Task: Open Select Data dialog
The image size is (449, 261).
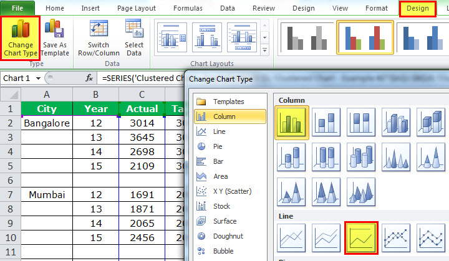Action: coord(134,38)
